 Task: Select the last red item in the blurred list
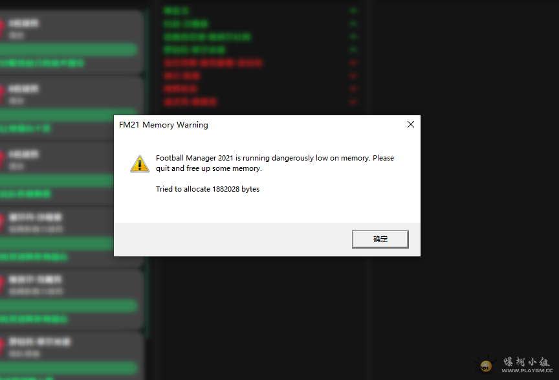190,102
